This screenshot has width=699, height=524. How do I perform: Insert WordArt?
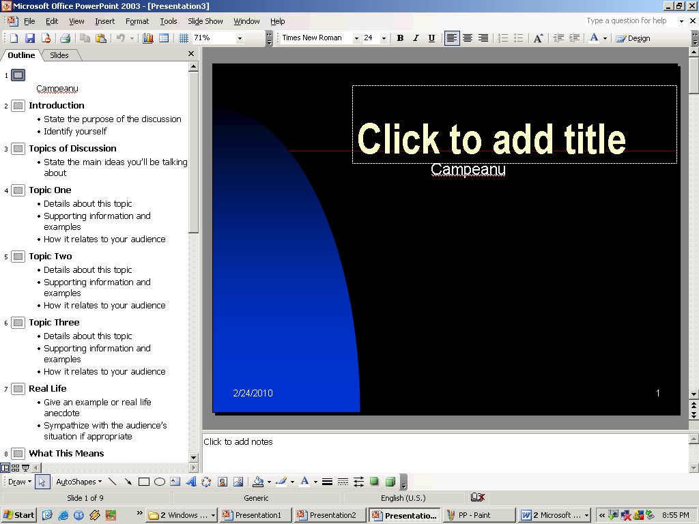(x=191, y=482)
